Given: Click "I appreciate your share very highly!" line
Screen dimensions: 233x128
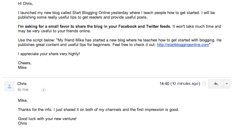Looking at the screenshot, I should pyautogui.click(x=49, y=54).
